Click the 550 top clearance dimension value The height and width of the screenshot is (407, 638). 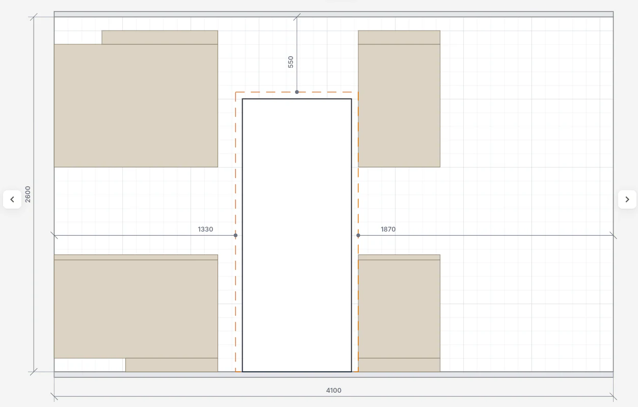tap(291, 62)
